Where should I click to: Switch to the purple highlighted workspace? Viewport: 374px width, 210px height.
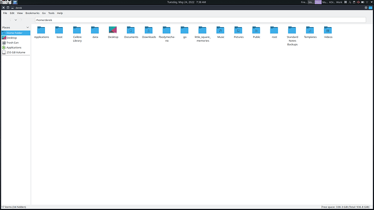[x=318, y=2]
